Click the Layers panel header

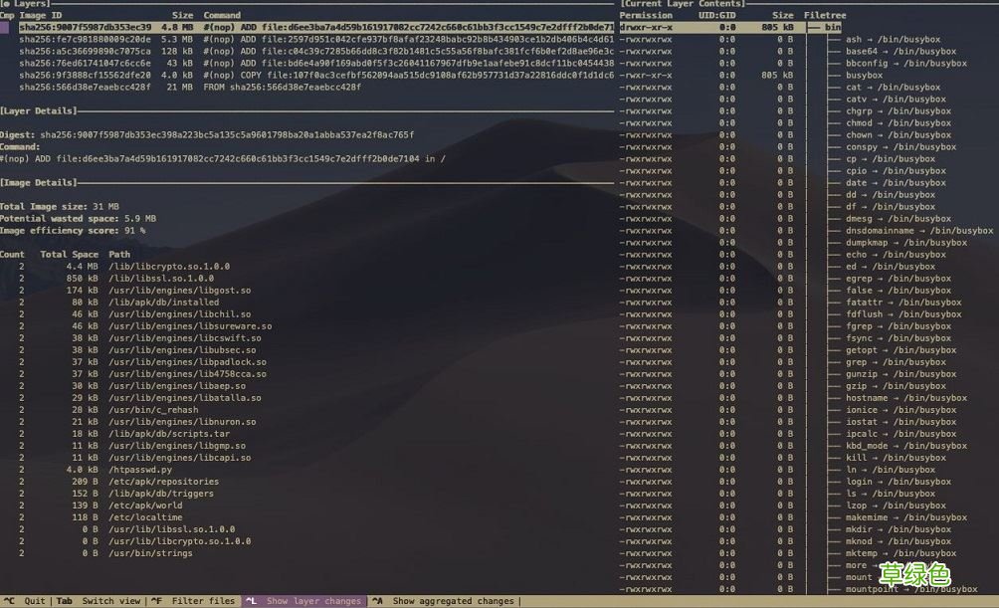(26, 4)
